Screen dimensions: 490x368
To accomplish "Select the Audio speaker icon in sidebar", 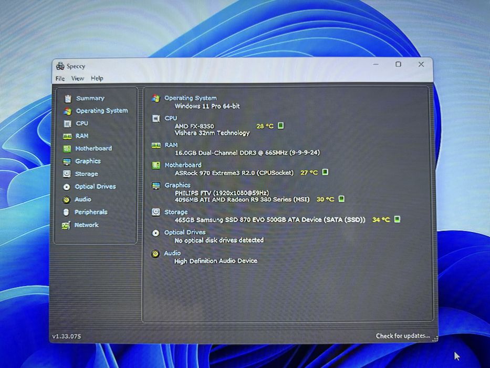I will pos(66,200).
